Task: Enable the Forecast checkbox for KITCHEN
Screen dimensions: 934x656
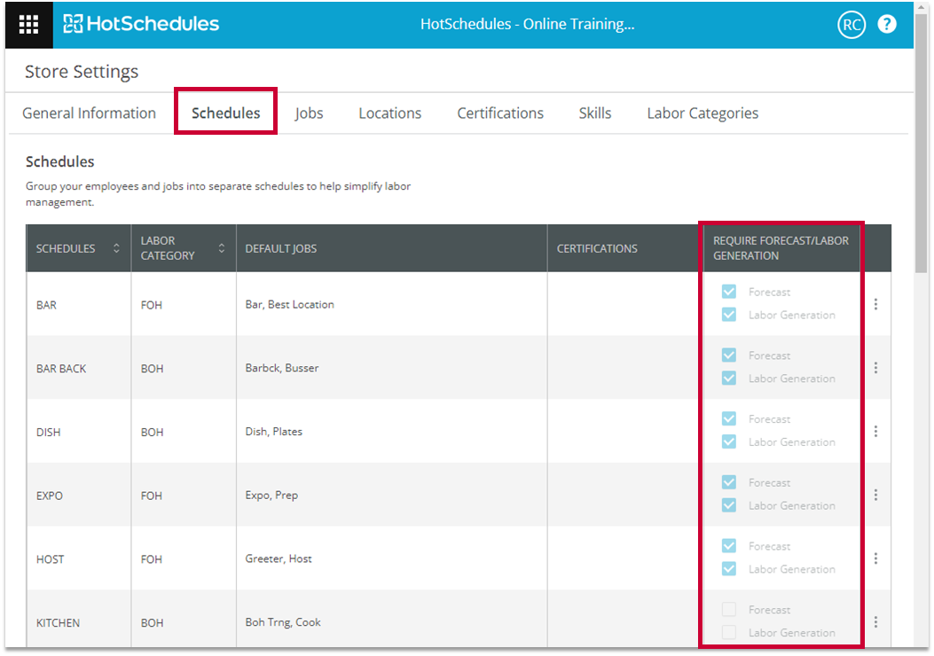Action: click(x=729, y=610)
